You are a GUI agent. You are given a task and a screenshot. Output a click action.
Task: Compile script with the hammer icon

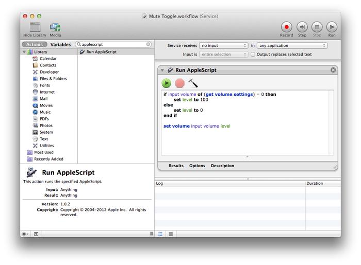[193, 83]
